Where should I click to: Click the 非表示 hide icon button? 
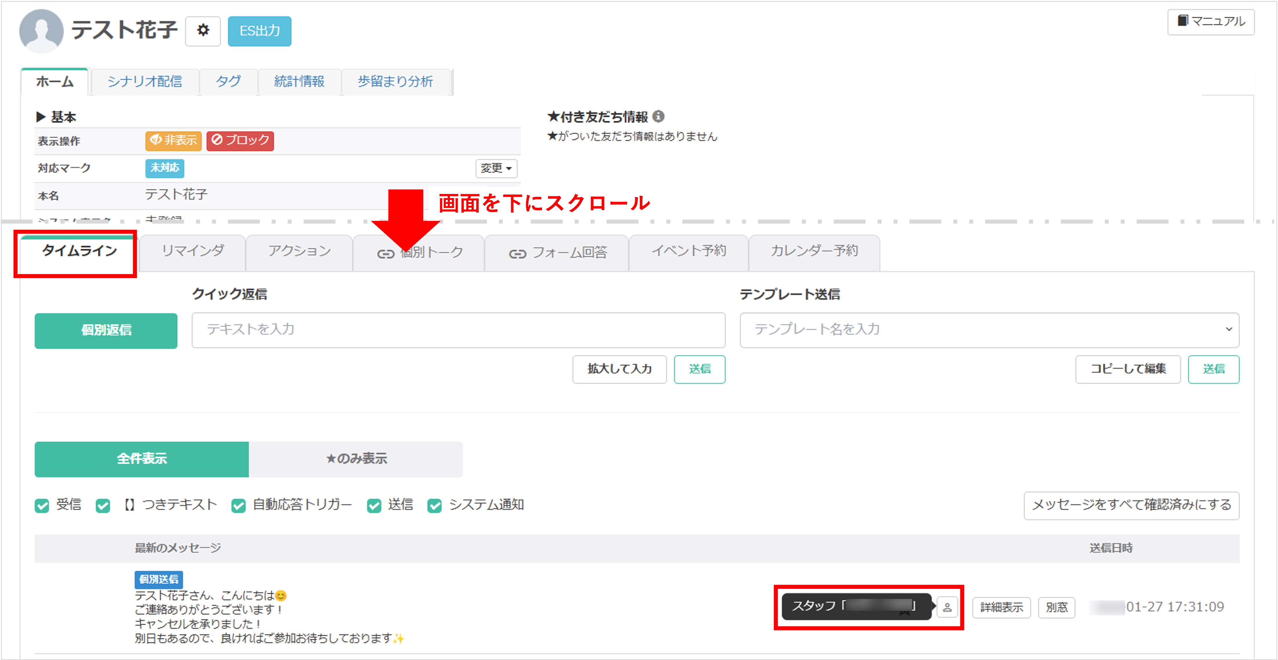(x=173, y=141)
